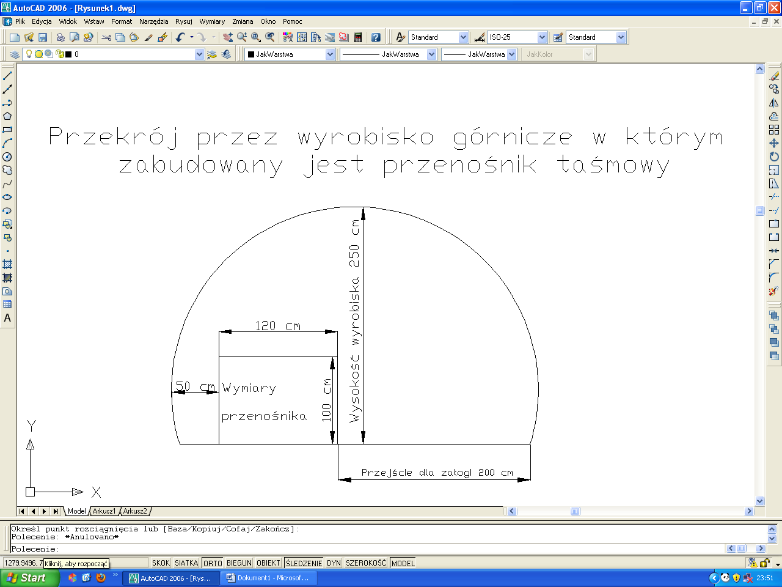Select the Polygon draw tool

pyautogui.click(x=7, y=116)
